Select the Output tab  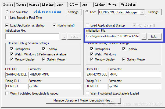coord(34,5)
